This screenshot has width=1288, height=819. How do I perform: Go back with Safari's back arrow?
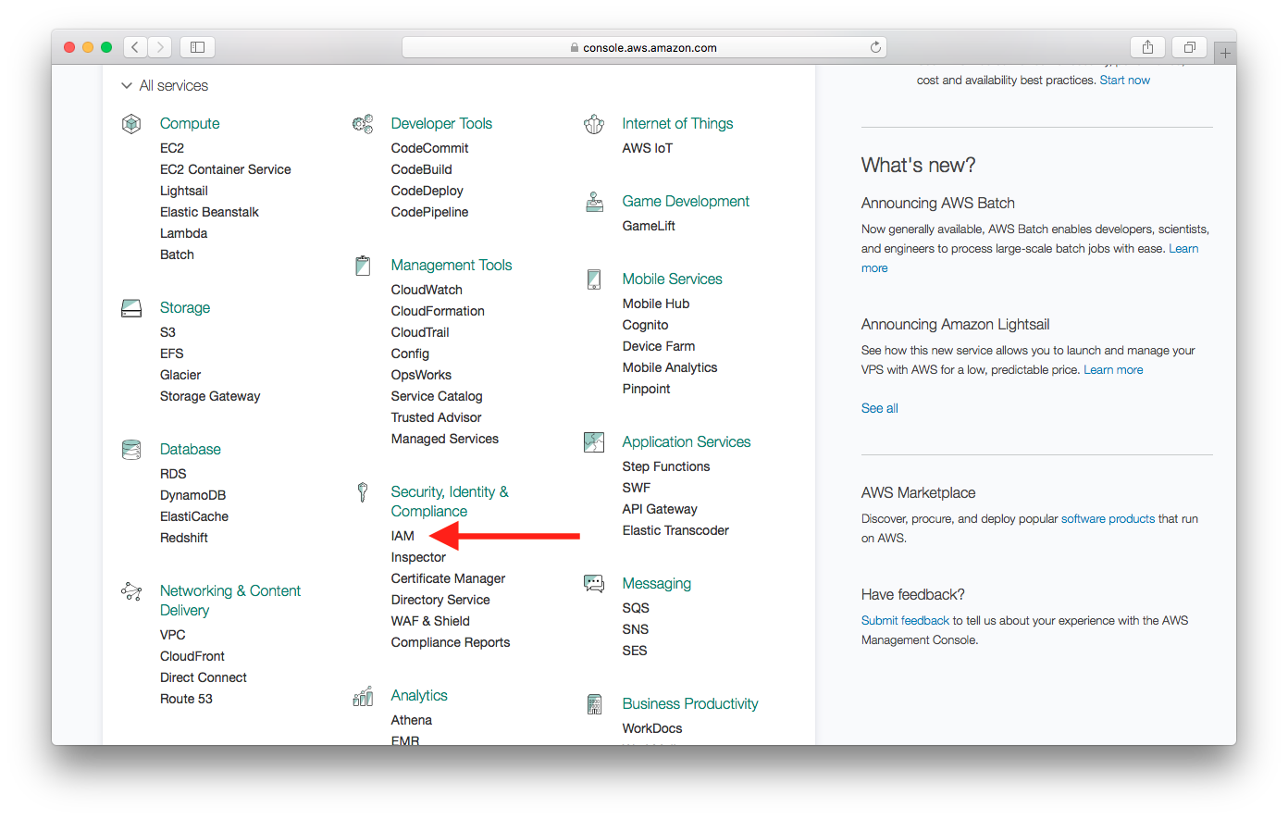(x=135, y=47)
